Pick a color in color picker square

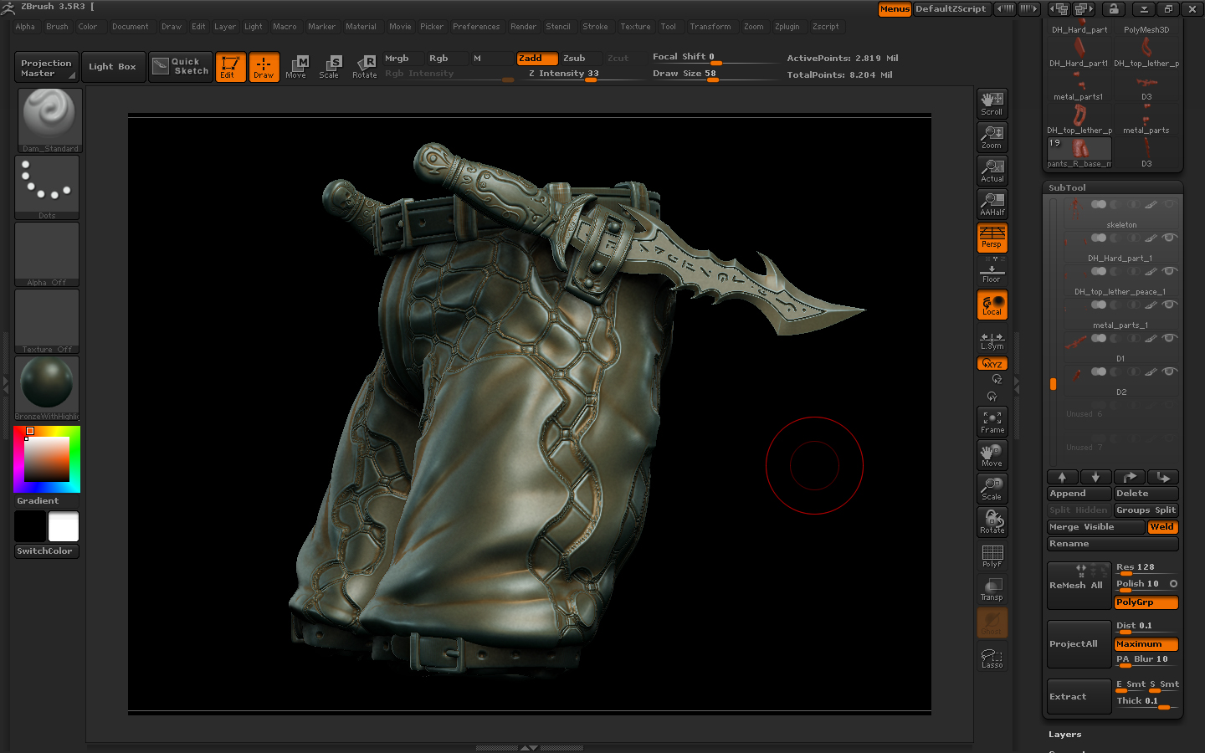tap(46, 458)
